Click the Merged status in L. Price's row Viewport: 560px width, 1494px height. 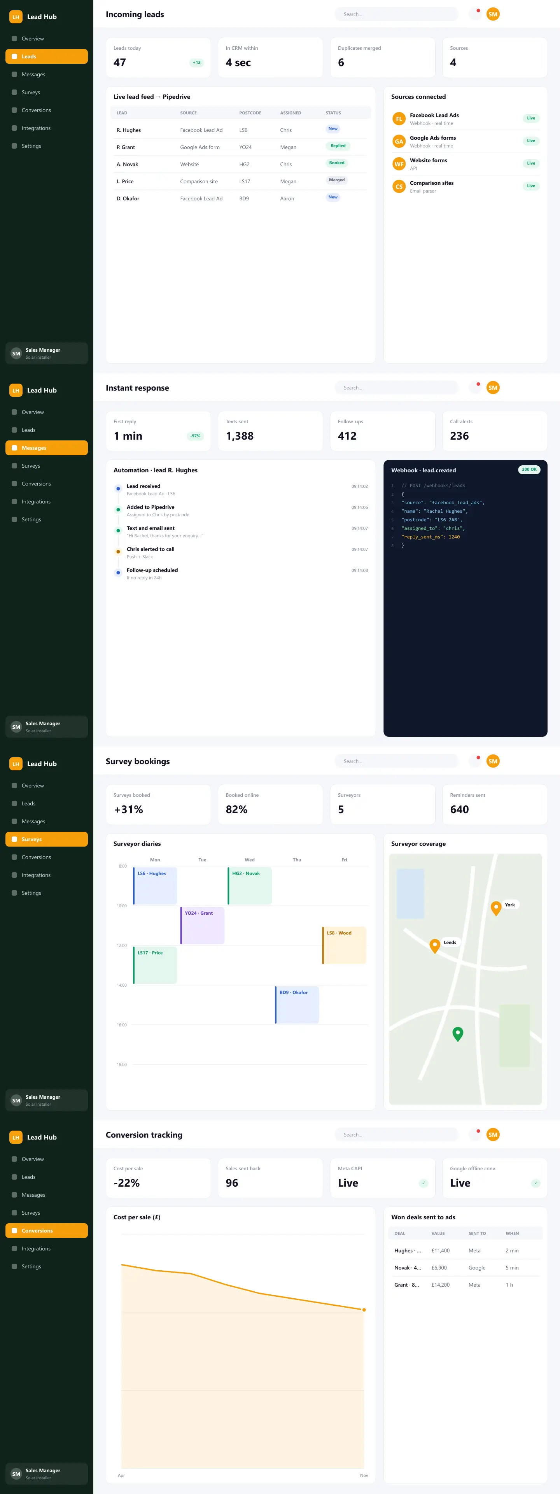pos(337,181)
